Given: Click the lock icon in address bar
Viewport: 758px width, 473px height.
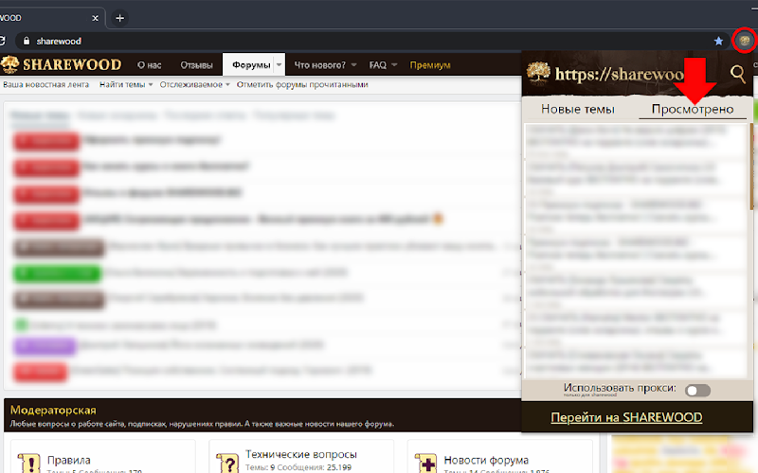Looking at the screenshot, I should (x=27, y=41).
